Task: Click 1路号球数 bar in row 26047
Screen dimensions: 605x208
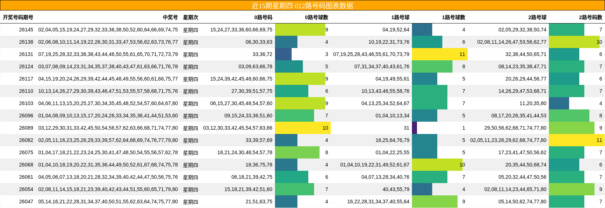Action: [x=435, y=201]
